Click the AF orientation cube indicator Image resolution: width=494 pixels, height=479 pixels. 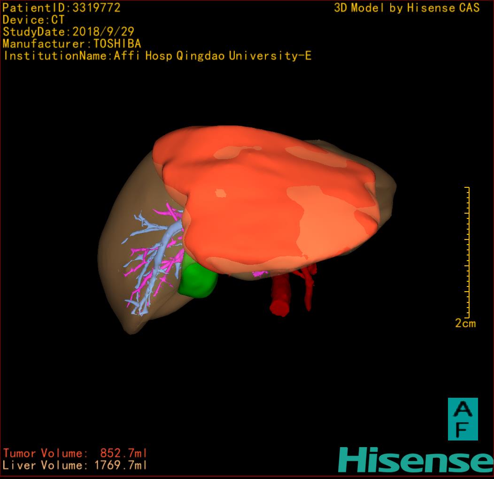(463, 419)
